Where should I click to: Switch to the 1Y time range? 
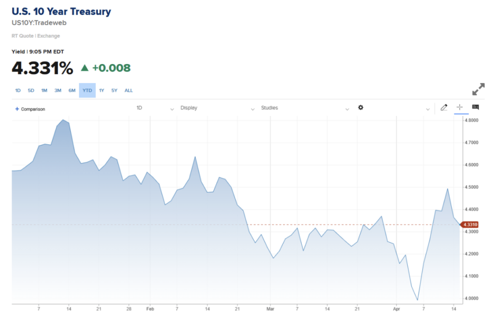(102, 90)
